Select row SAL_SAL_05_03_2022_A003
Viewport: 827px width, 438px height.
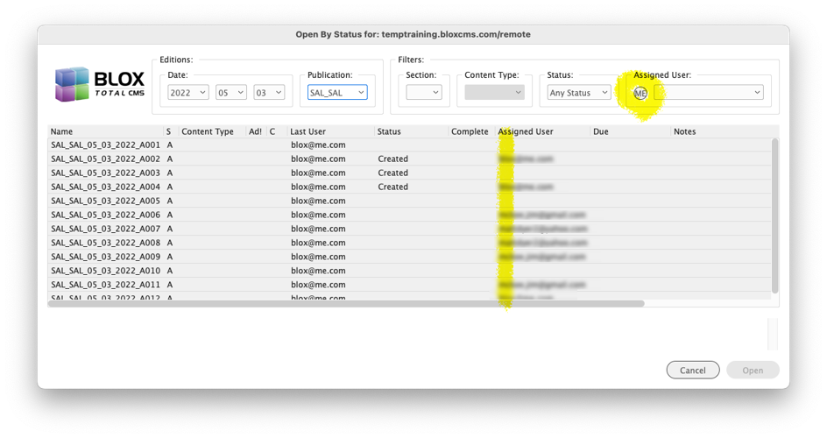[x=409, y=173]
